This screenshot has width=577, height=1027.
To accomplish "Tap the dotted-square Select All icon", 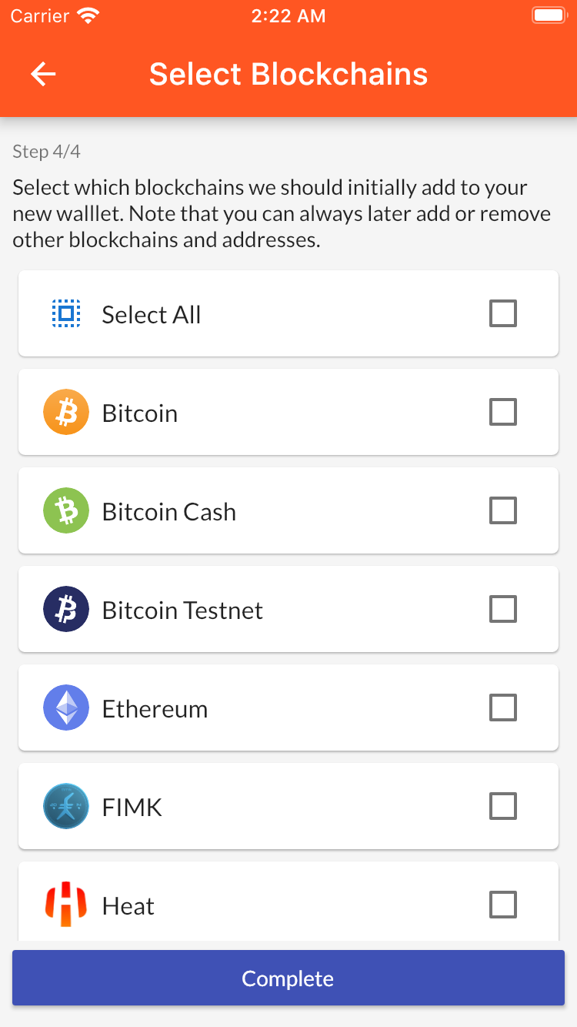I will tap(66, 313).
